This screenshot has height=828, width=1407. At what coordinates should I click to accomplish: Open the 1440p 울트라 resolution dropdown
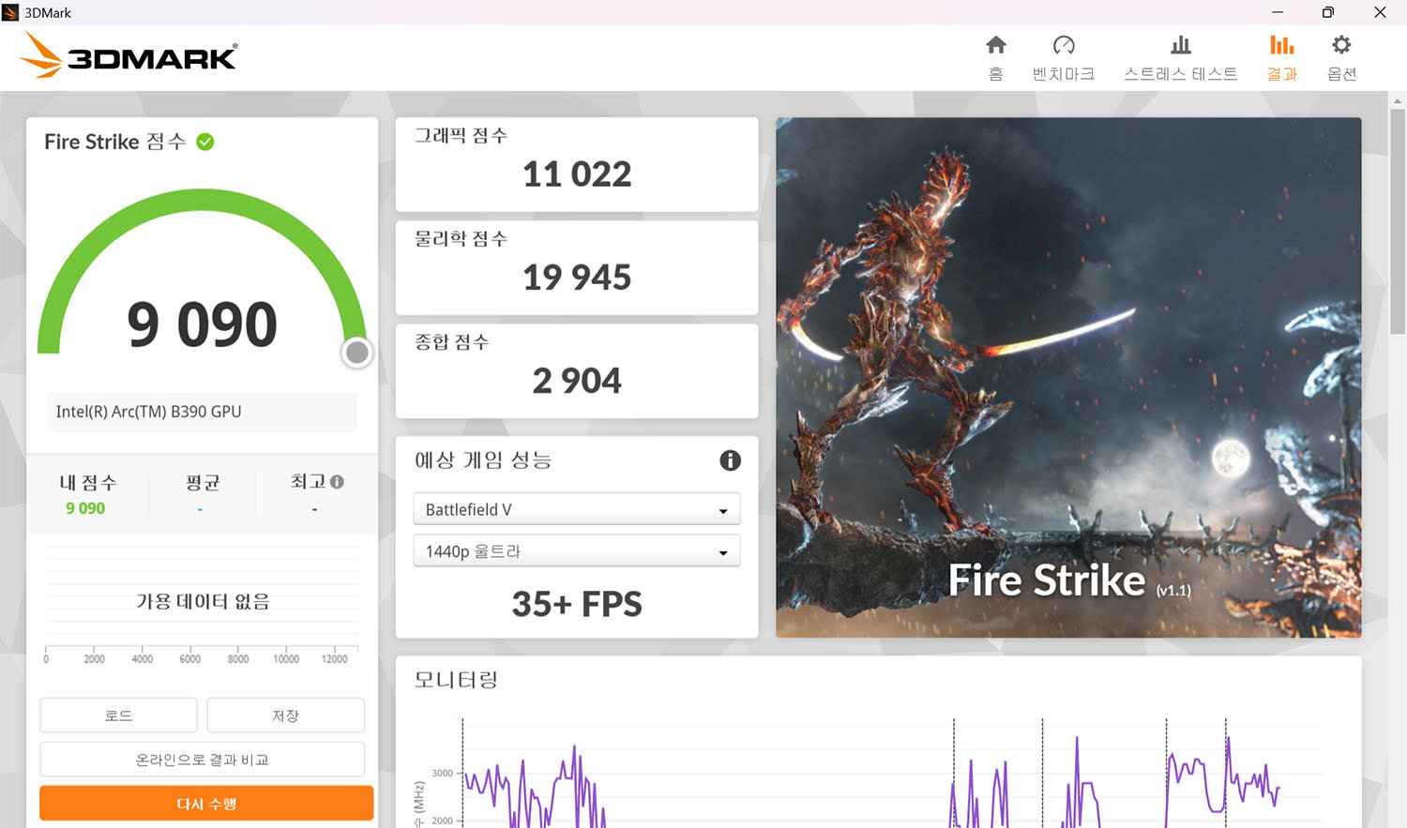[577, 551]
